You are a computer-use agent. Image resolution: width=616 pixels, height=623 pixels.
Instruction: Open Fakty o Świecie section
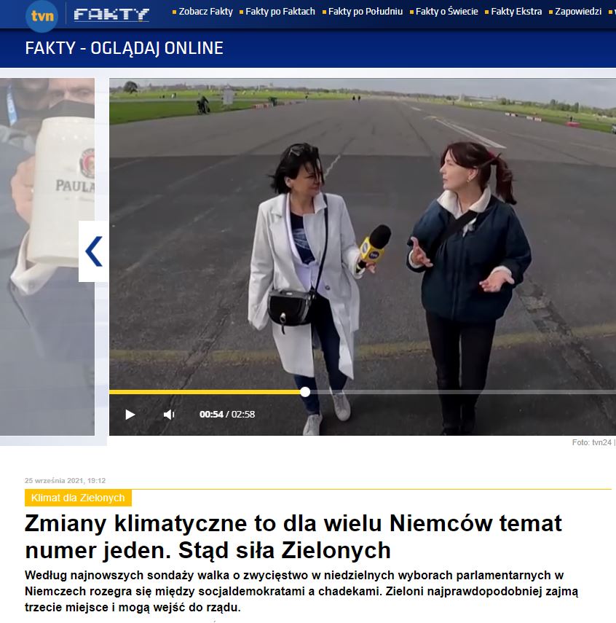(x=446, y=12)
